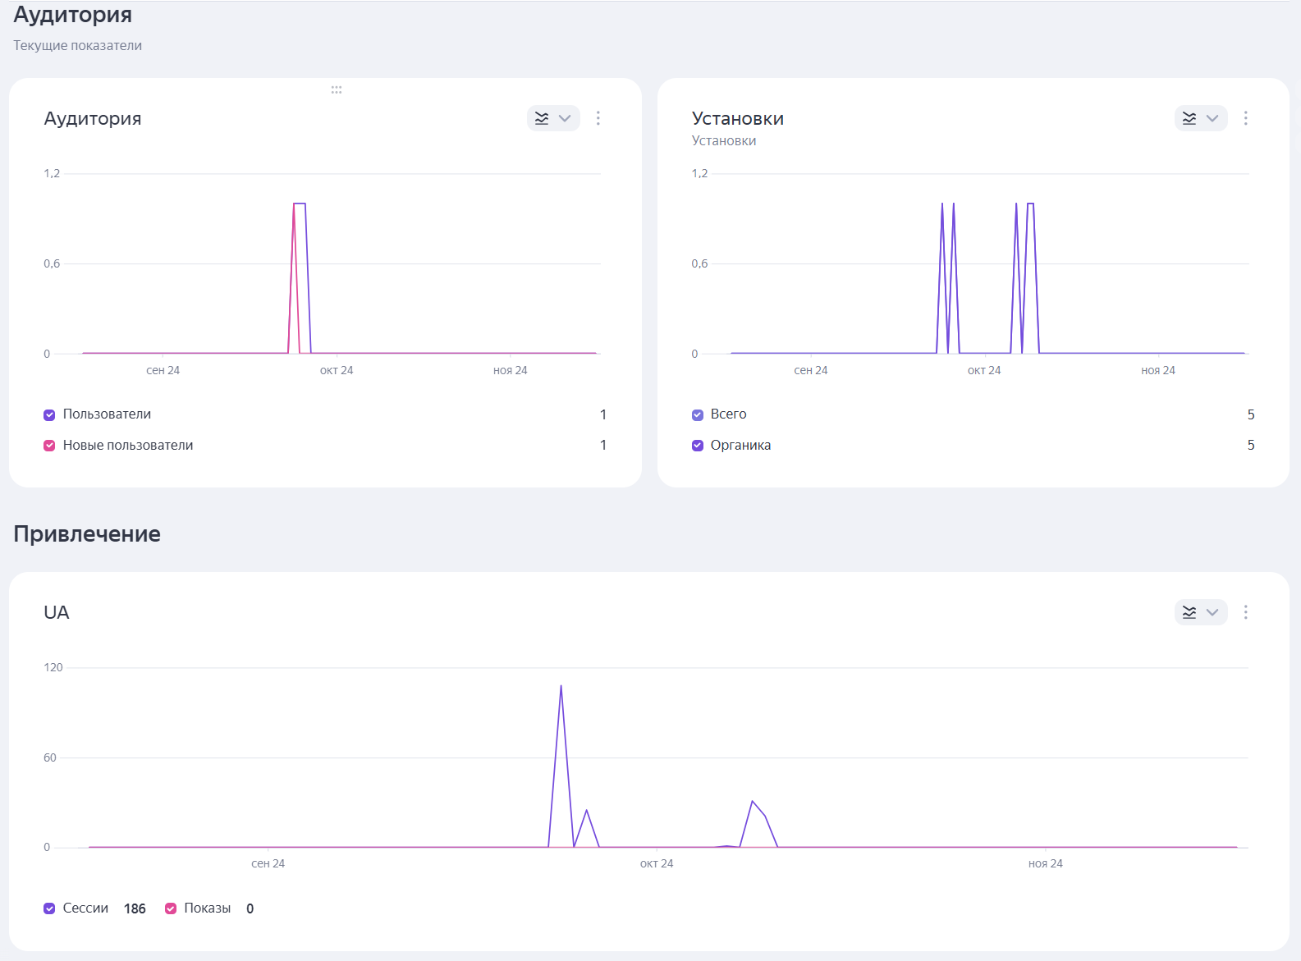The height and width of the screenshot is (961, 1301).
Task: Toggle the Всего installs checkbox
Action: (x=698, y=415)
